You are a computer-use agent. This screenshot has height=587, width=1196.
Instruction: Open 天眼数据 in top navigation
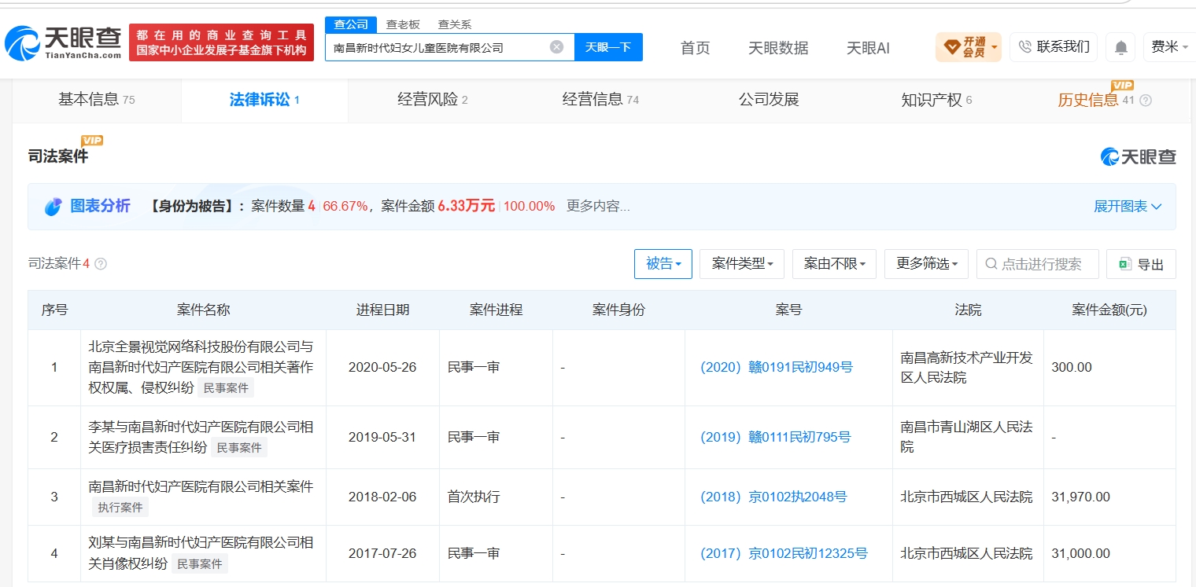pos(778,48)
